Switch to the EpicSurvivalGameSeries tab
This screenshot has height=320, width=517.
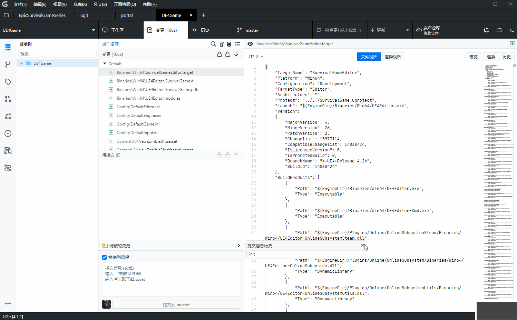(42, 16)
